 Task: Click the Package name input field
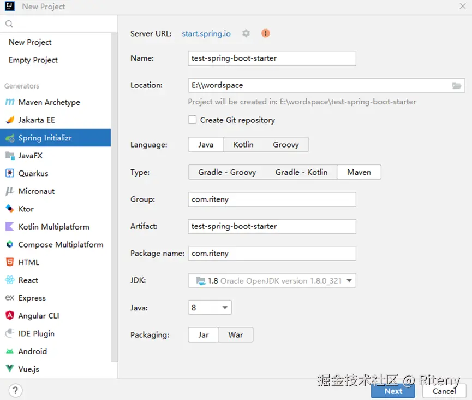272,253
